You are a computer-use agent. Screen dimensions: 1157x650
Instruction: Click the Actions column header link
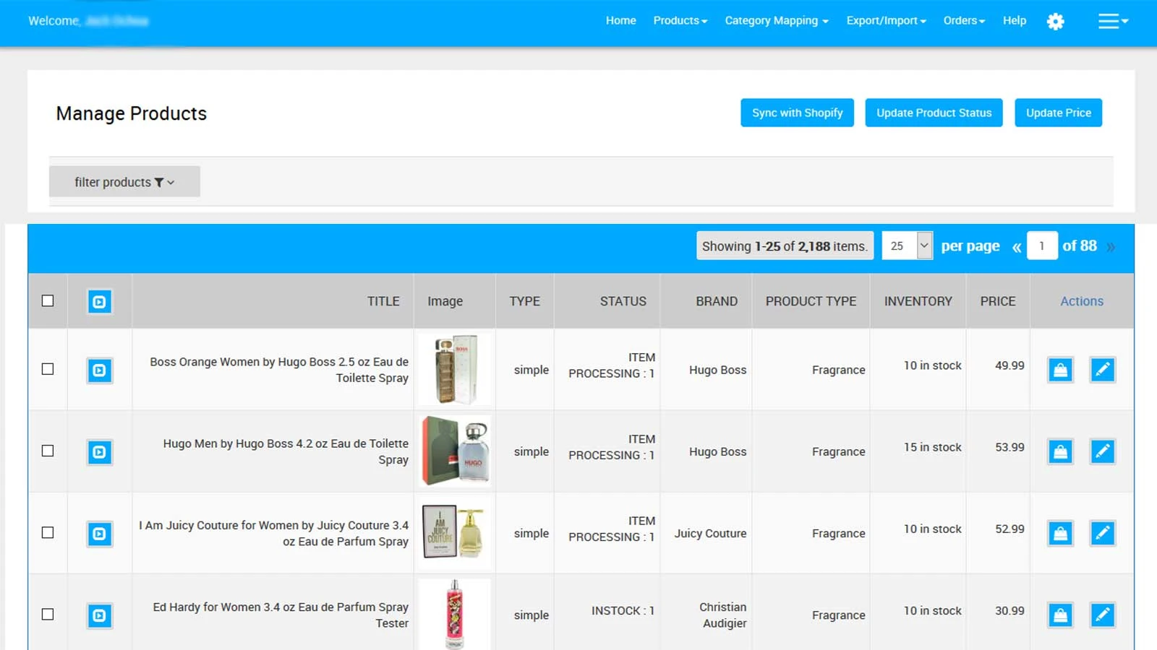click(1082, 301)
